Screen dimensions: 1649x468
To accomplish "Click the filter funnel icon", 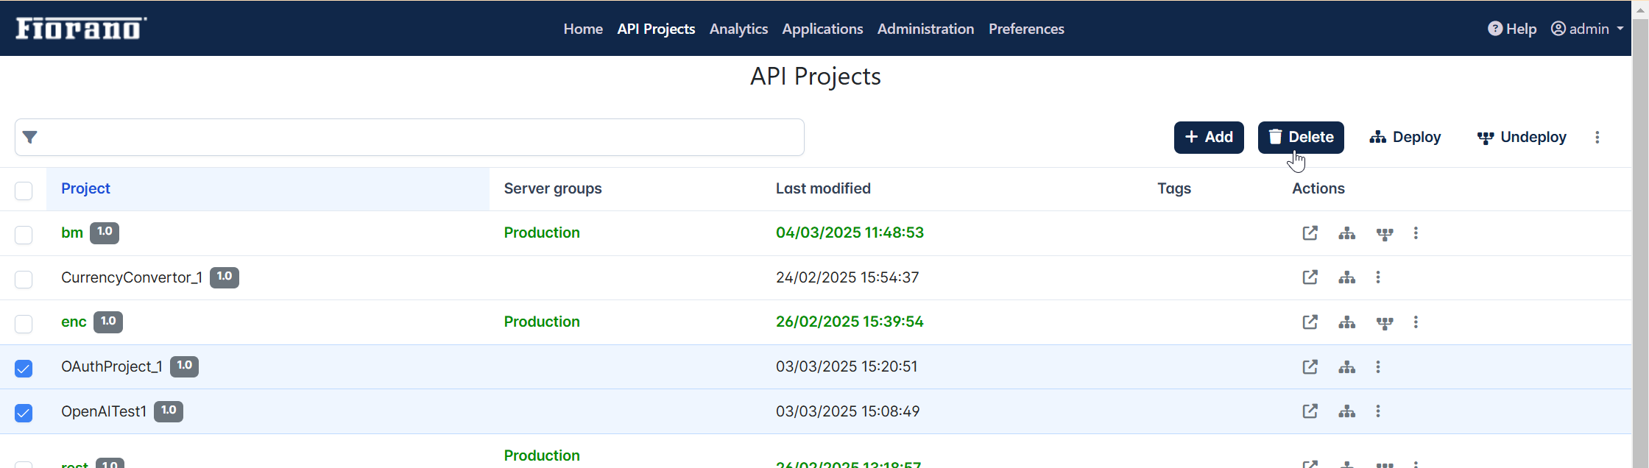I will click(30, 138).
